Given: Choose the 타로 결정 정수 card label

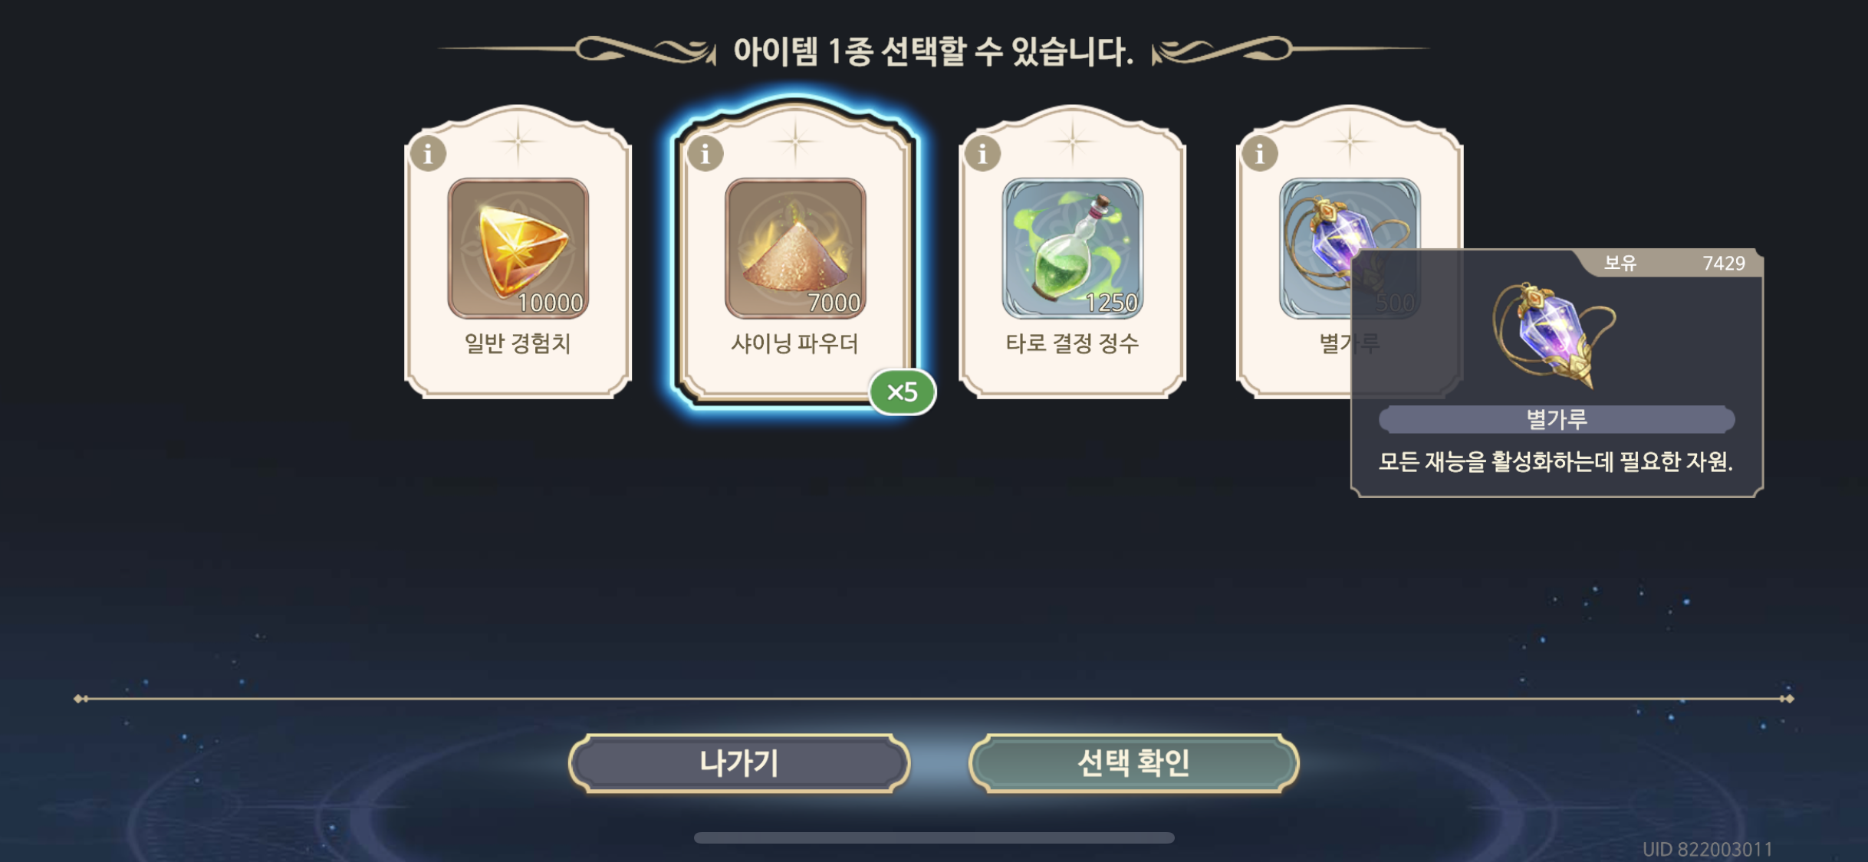Looking at the screenshot, I should pyautogui.click(x=1072, y=343).
